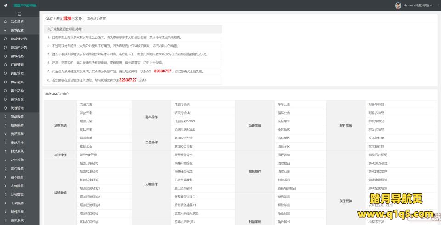Expand the 副本操作 sidebar group

click(x=20, y=177)
